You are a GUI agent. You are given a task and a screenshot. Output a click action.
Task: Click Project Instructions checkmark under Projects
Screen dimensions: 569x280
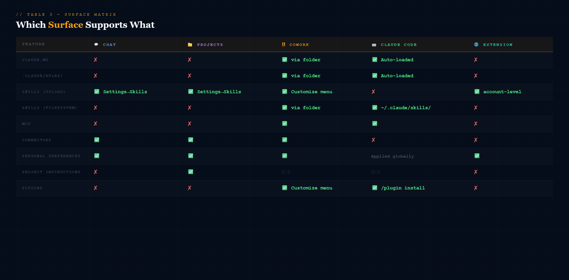click(x=191, y=172)
